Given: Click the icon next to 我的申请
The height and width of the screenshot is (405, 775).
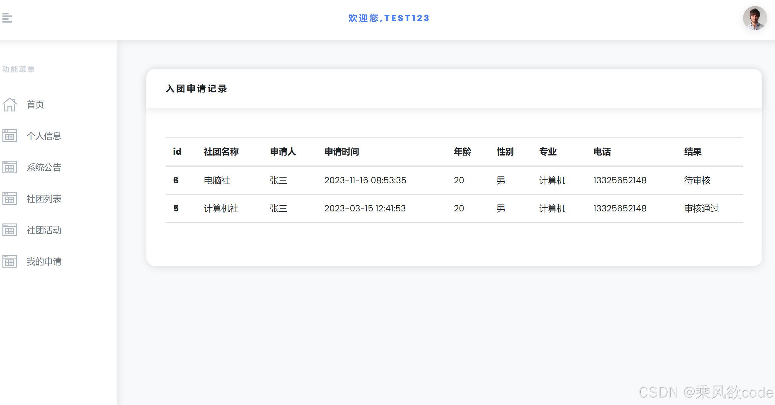Looking at the screenshot, I should point(9,262).
